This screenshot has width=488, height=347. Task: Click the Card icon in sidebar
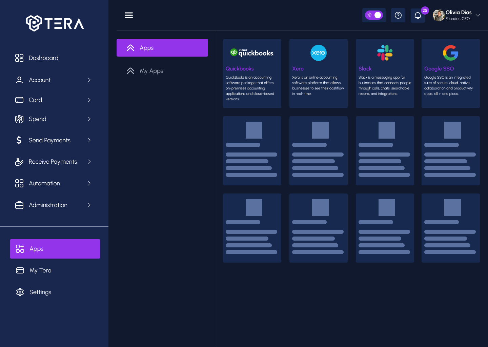[19, 100]
